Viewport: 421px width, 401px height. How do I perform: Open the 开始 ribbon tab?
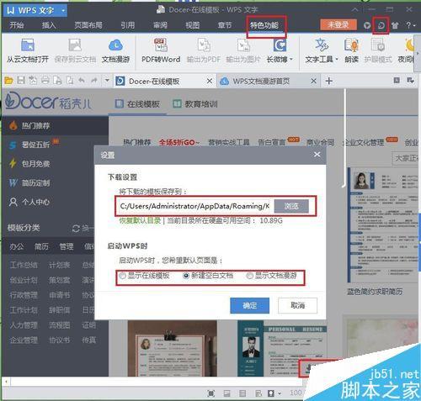pos(17,25)
